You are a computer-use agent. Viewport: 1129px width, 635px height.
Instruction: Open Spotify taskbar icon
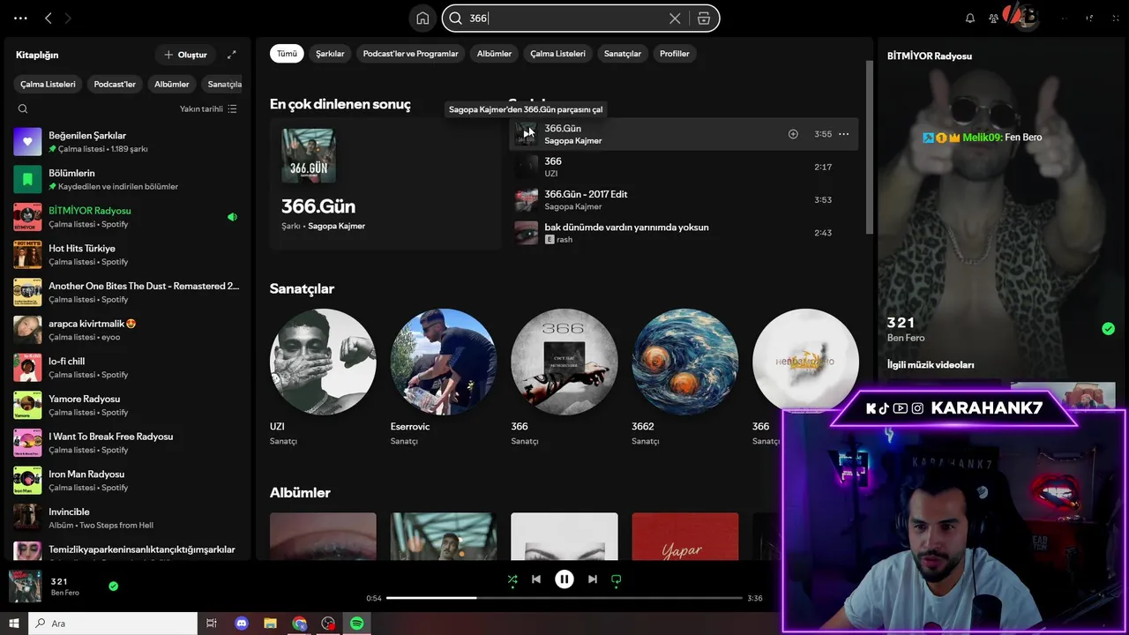(357, 624)
